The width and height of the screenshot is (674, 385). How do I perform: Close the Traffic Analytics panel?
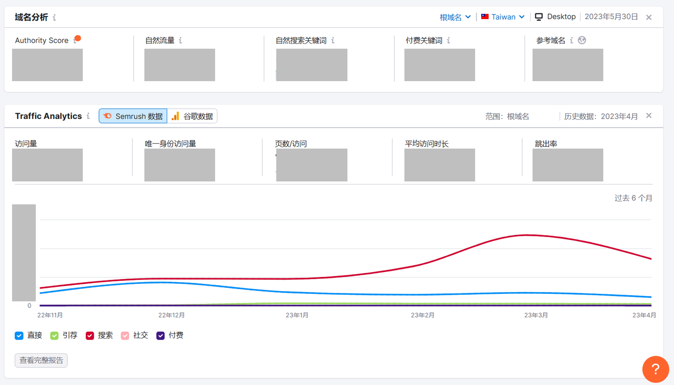(649, 116)
